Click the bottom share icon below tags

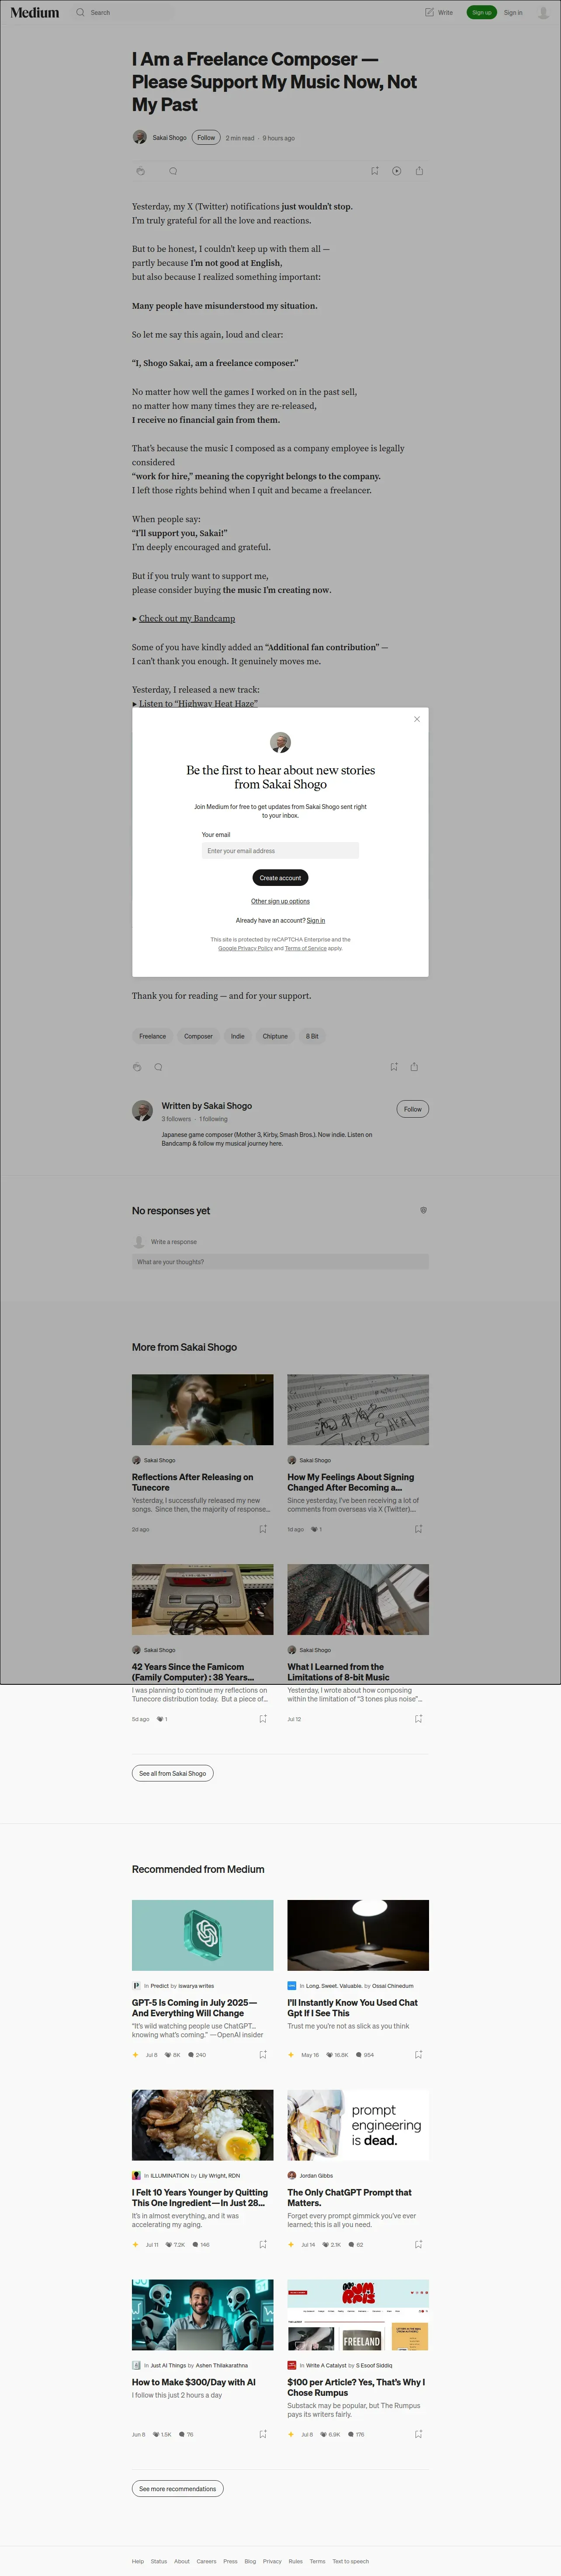414,1067
